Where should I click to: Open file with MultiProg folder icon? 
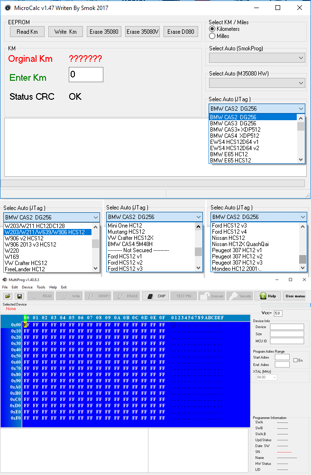8,296
